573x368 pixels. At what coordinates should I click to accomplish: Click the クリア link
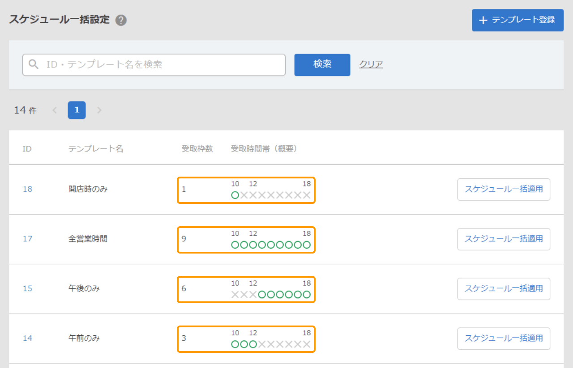(371, 64)
